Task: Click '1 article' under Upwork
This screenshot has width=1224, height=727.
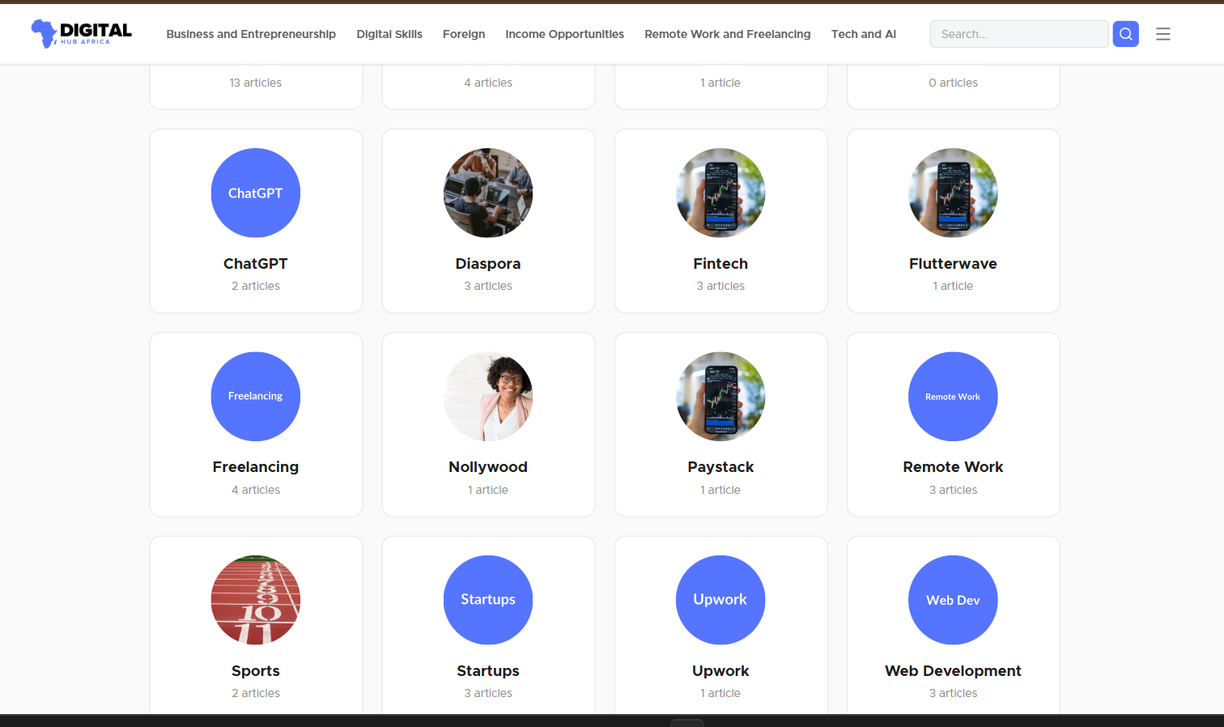Action: (720, 693)
